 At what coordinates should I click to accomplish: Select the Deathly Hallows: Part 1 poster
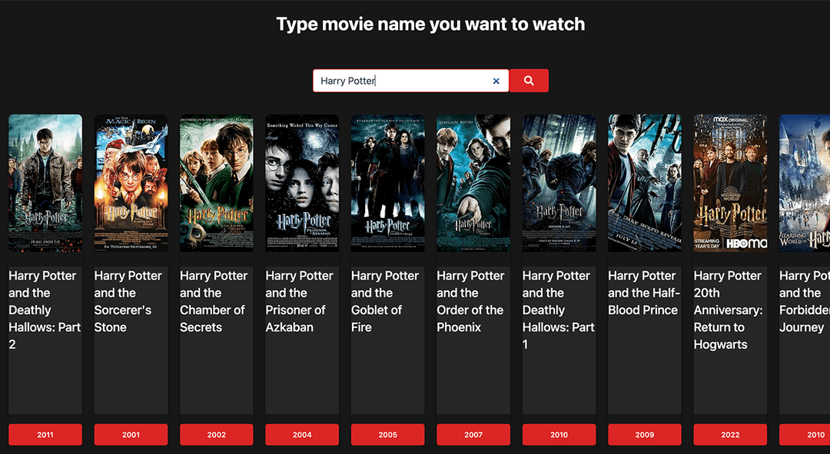(559, 183)
